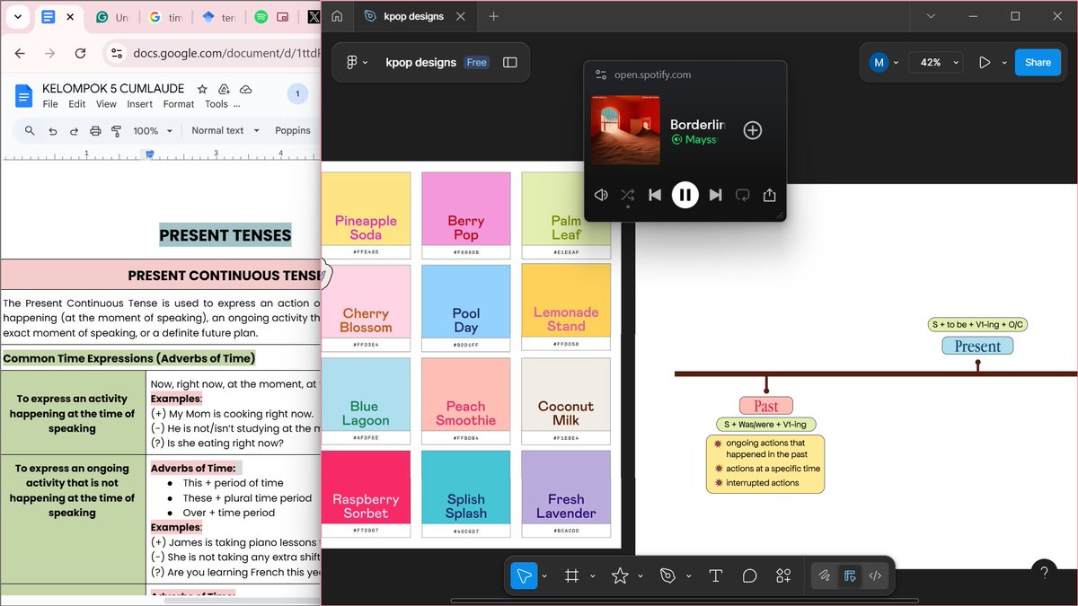The width and height of the screenshot is (1078, 606).
Task: Click the Borderline album cover thumbnail
Action: click(x=625, y=130)
